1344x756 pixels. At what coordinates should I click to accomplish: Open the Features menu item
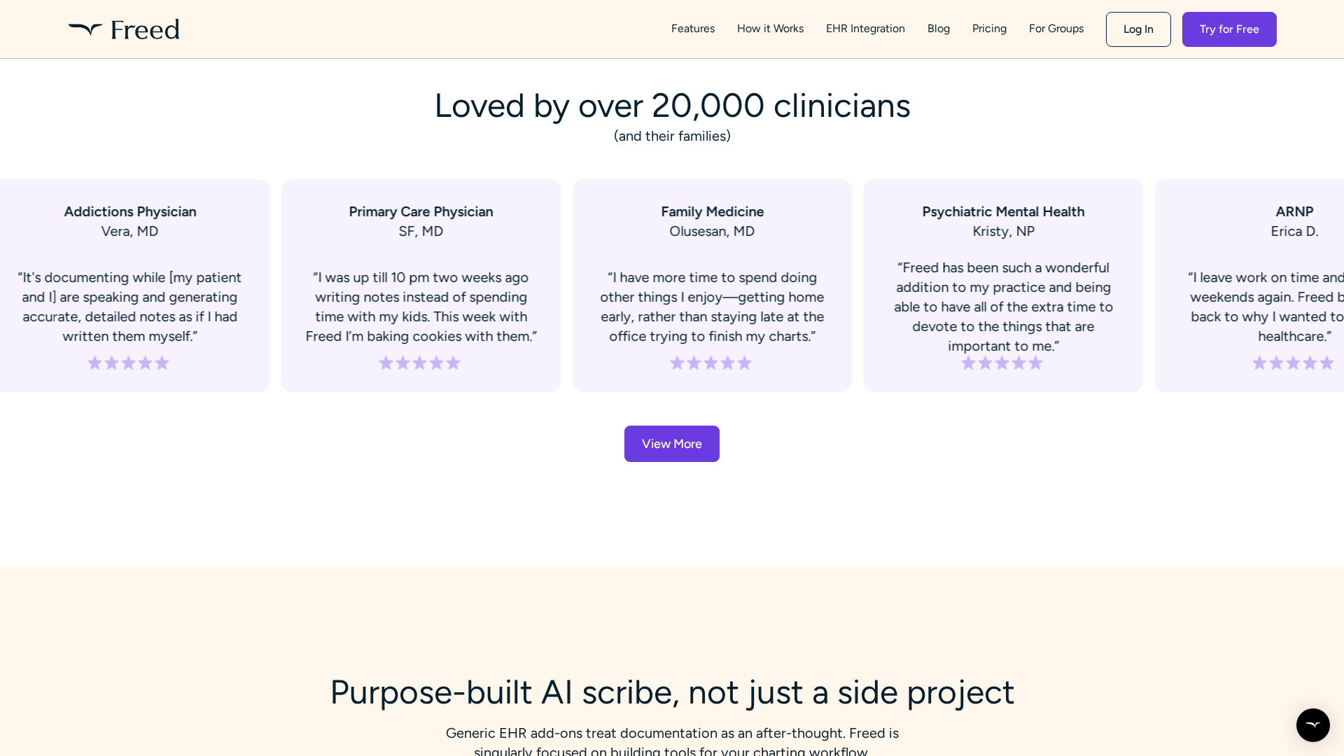click(x=693, y=29)
